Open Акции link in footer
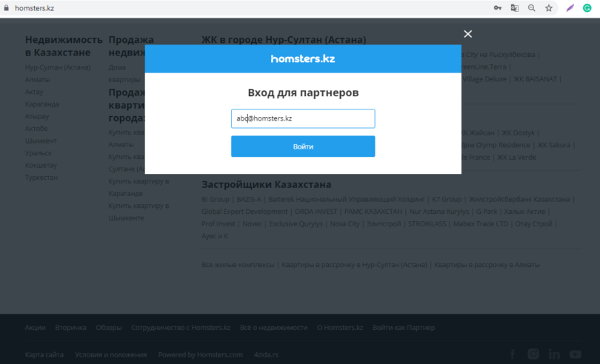The image size is (600, 364). tap(35, 327)
